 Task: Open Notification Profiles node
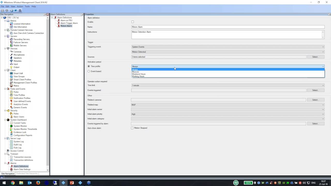pos(22,98)
